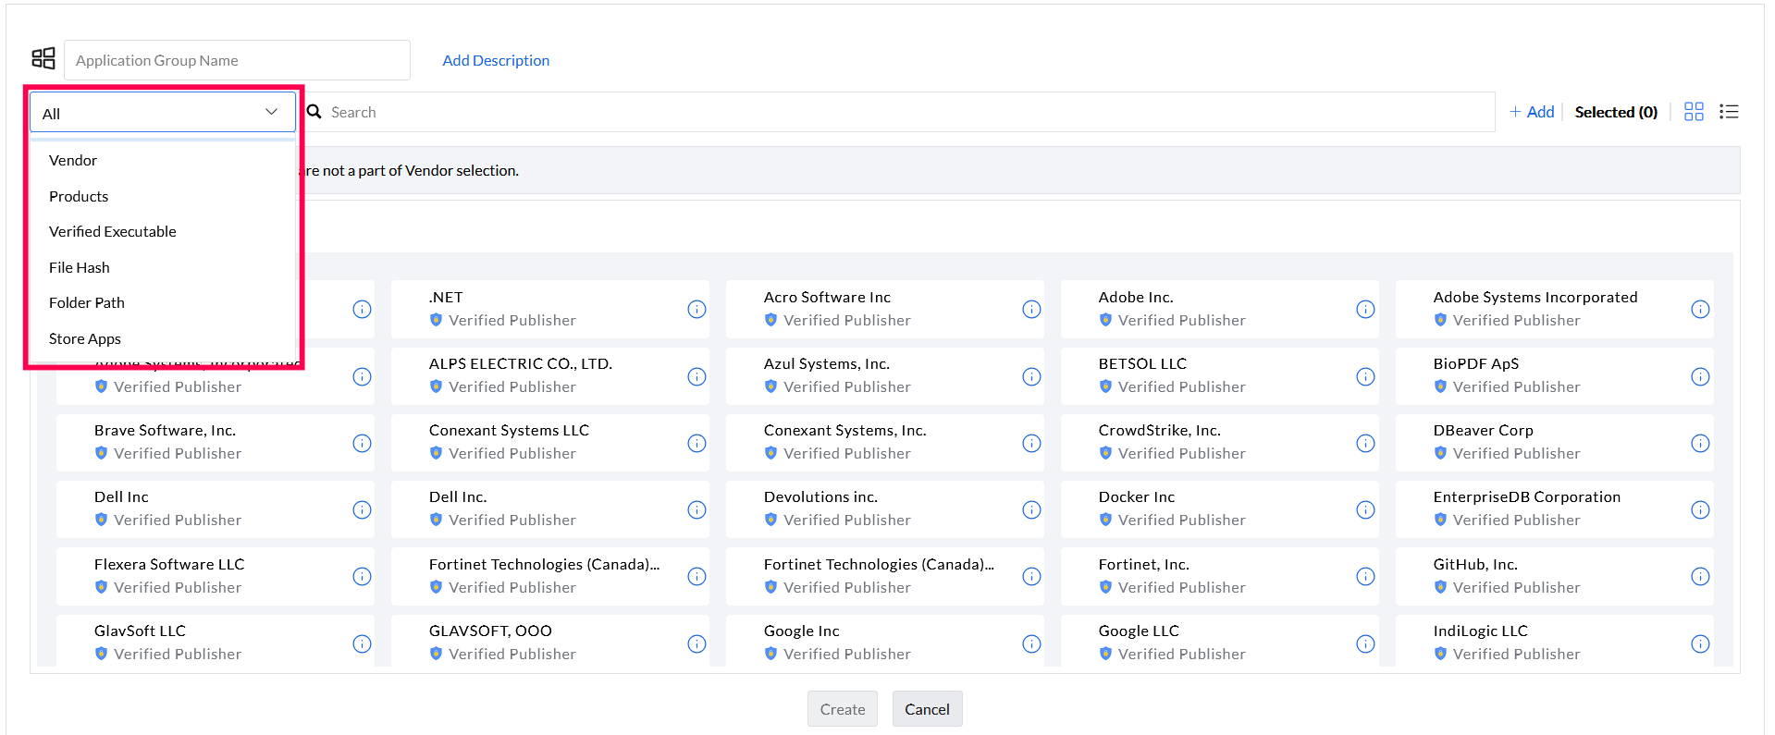Select the Azul Systems, Inc. card
Screen dimensions: 1775x735
pos(885,375)
